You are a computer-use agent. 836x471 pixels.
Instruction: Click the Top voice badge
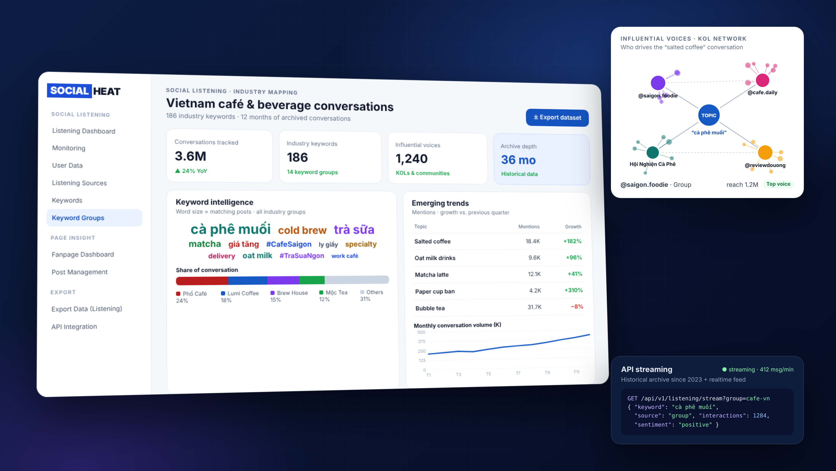778,184
